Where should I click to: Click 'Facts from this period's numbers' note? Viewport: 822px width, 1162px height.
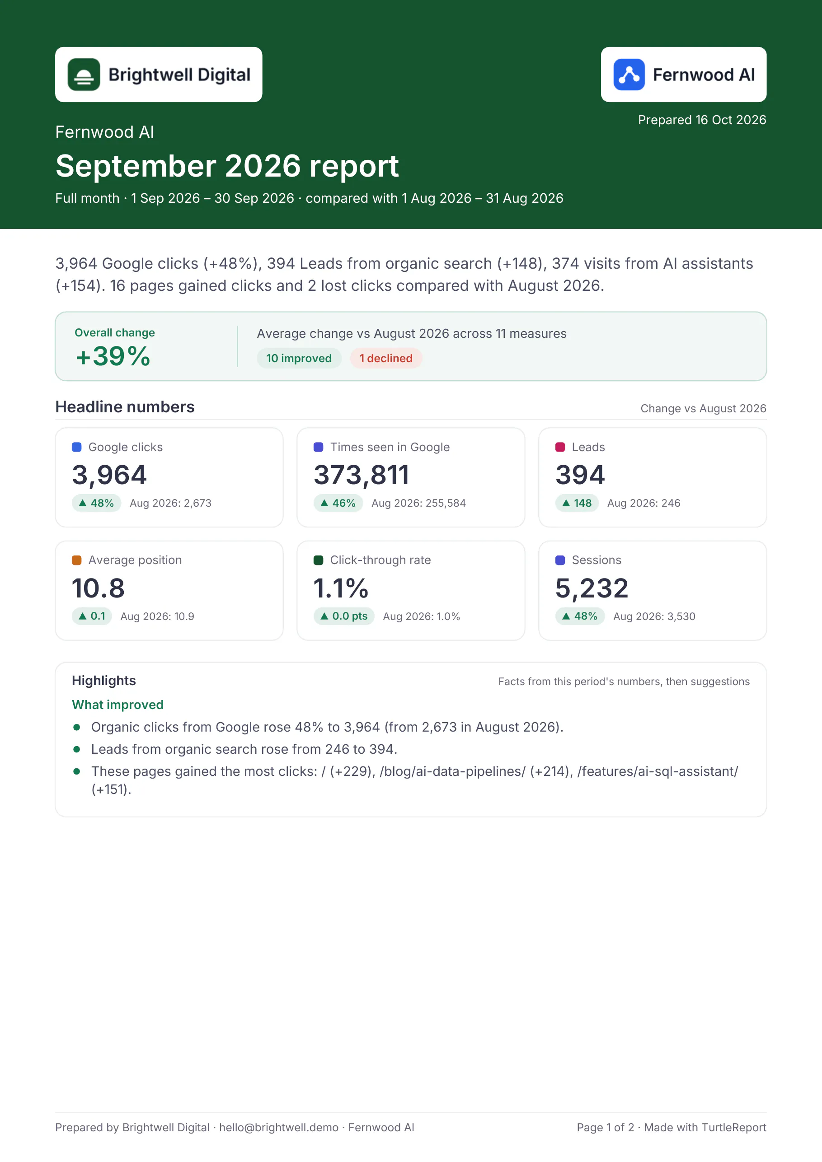[624, 681]
